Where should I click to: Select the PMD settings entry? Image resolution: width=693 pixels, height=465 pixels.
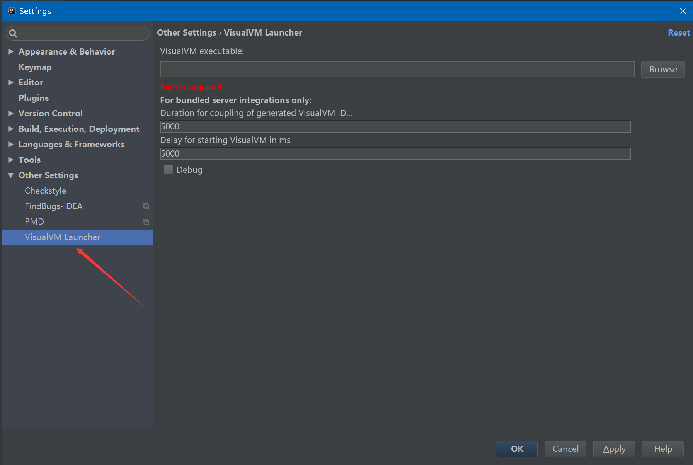tap(34, 221)
